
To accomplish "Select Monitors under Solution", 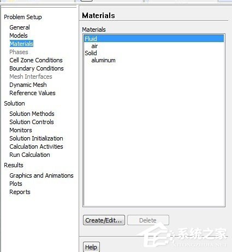I will coord(21,130).
